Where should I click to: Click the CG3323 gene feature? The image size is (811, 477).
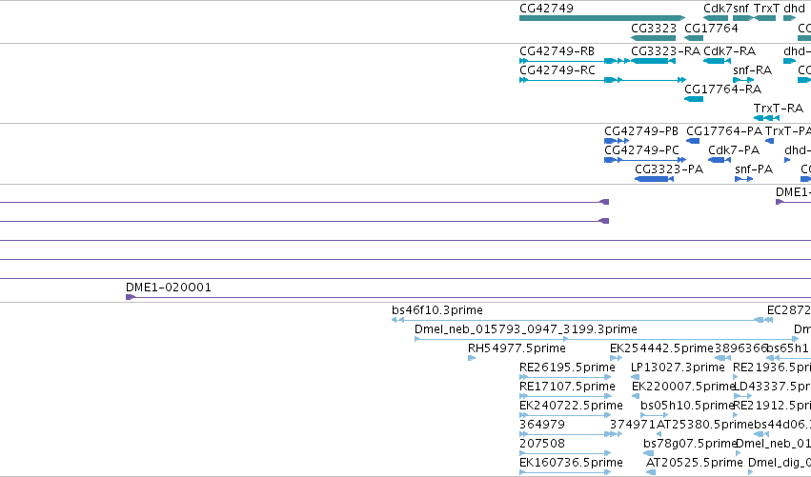coord(653,38)
